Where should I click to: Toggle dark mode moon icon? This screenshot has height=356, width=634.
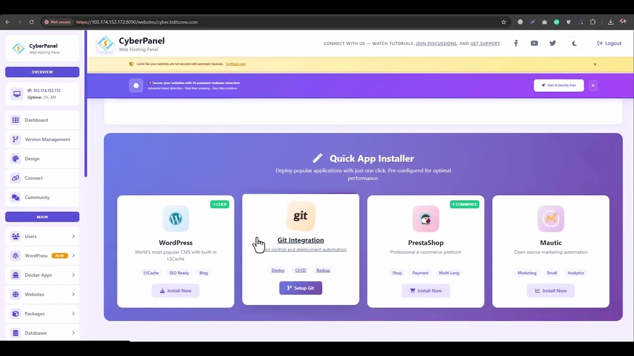pos(574,43)
